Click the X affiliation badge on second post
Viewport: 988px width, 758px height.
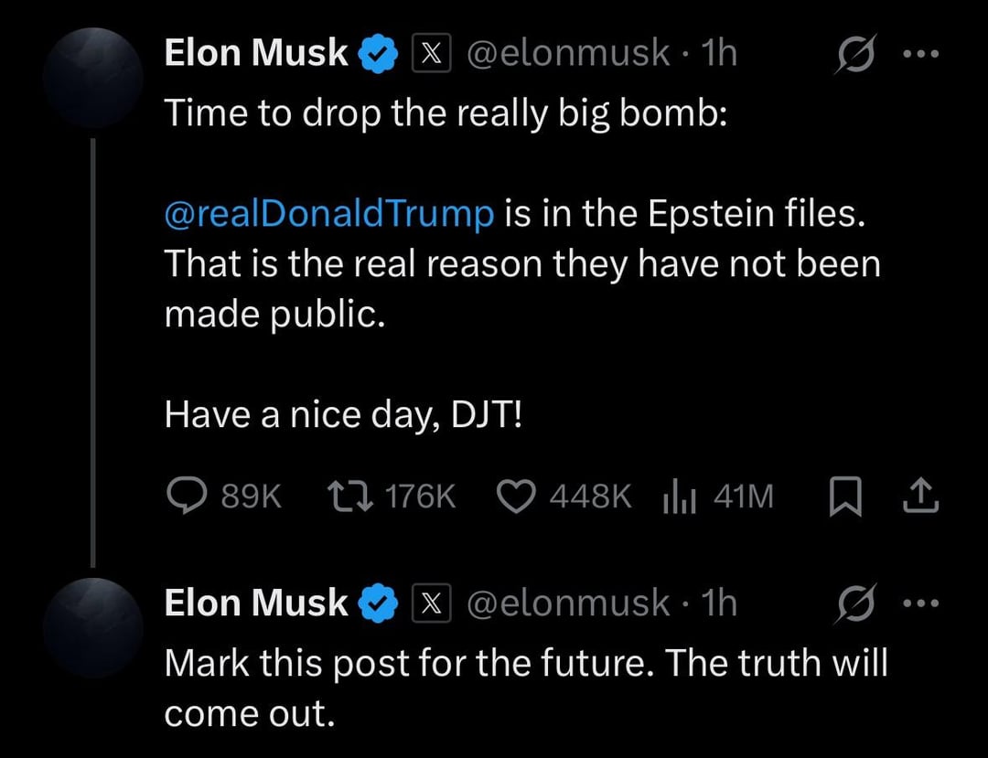click(x=432, y=603)
